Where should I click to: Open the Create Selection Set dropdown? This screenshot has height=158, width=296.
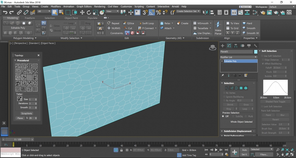[188, 11]
